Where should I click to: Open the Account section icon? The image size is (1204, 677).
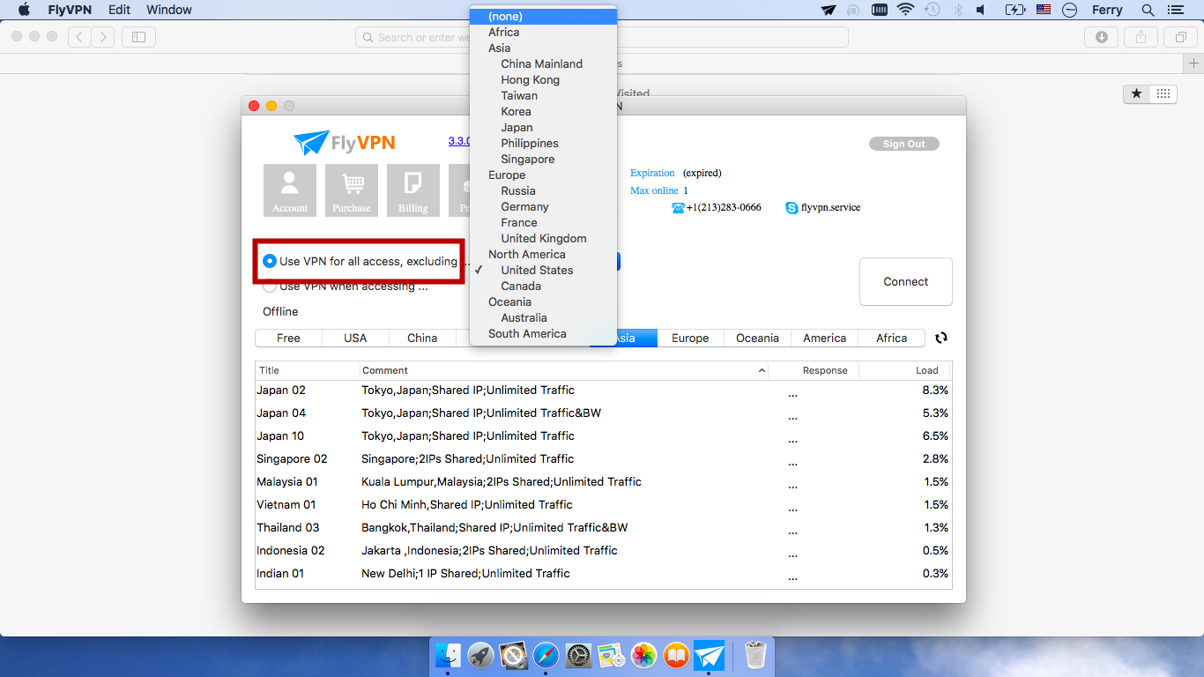[x=290, y=190]
